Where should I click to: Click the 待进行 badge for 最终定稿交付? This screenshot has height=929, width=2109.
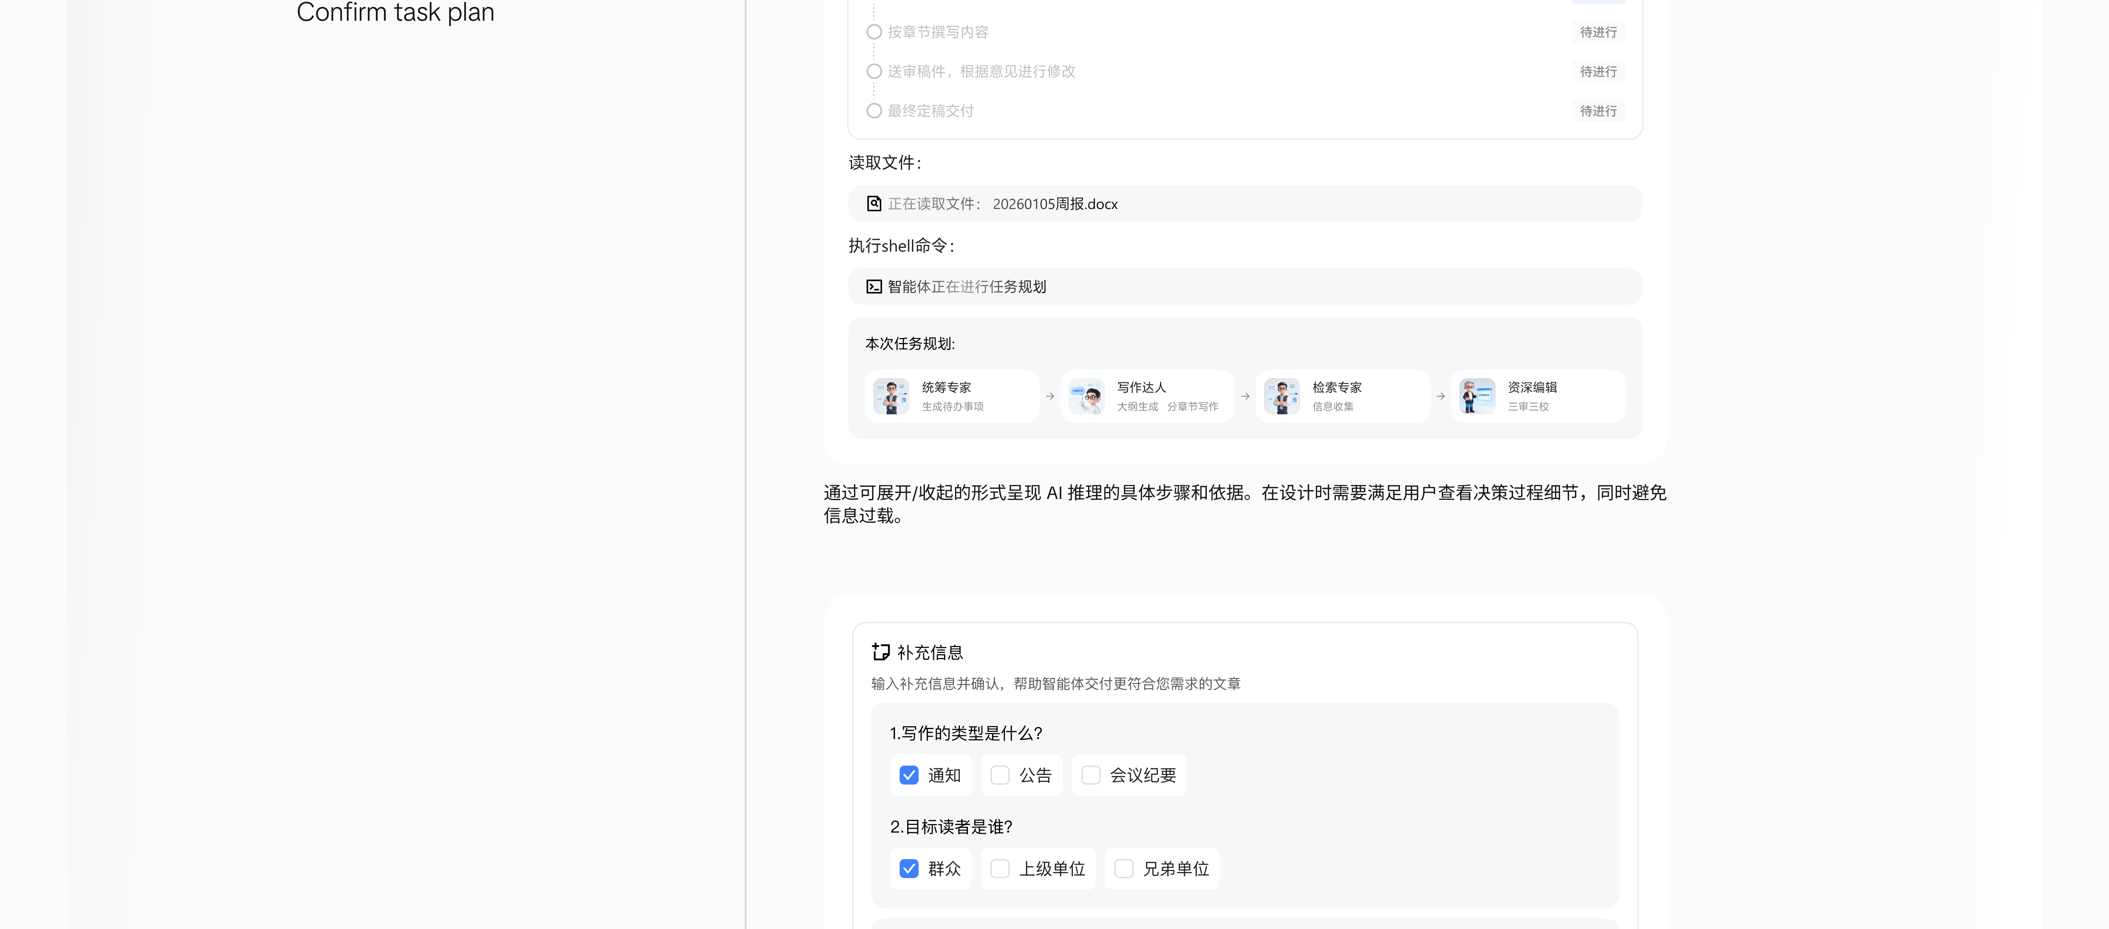click(1598, 110)
